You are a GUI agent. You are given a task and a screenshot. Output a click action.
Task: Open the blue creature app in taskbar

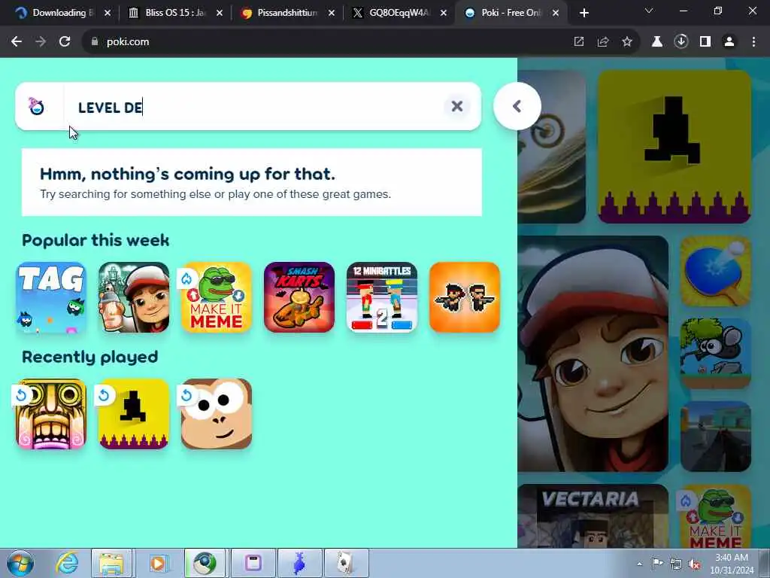299,563
